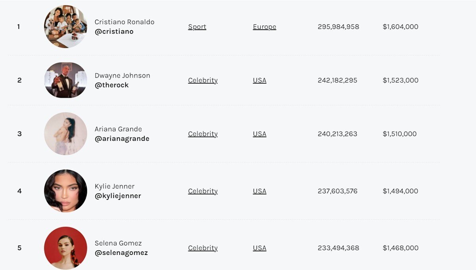This screenshot has width=476, height=270.
Task: Click the @selenagomez handle
Action: tap(121, 253)
